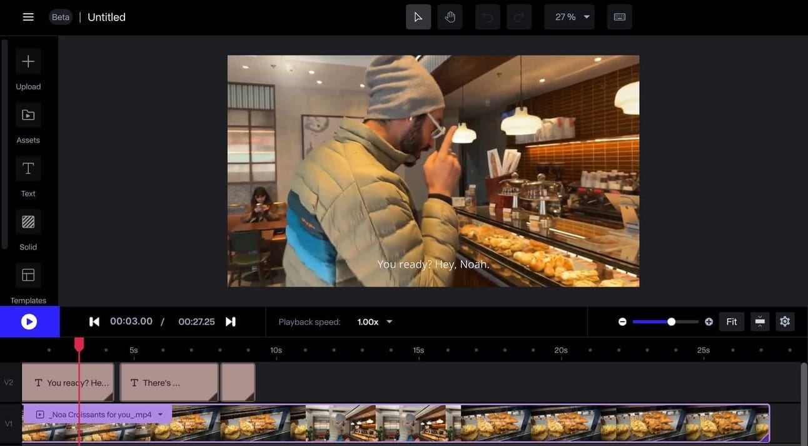This screenshot has width=808, height=446.
Task: Click the Upload plus icon
Action: point(28,61)
